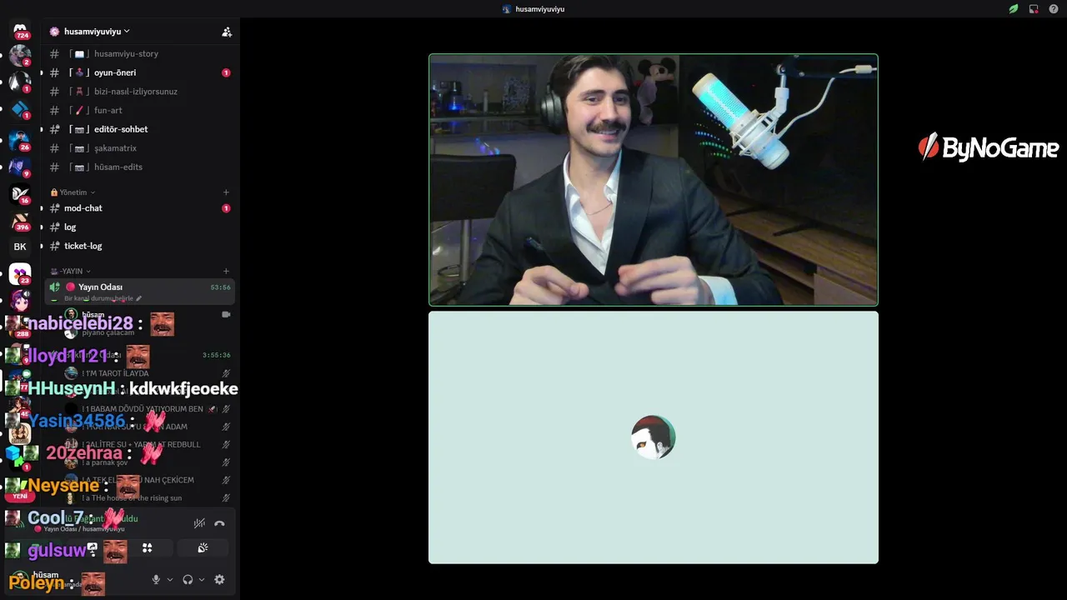Toggle noise suppression waveform icon
Screen dimensions: 1067x600
coord(199,523)
